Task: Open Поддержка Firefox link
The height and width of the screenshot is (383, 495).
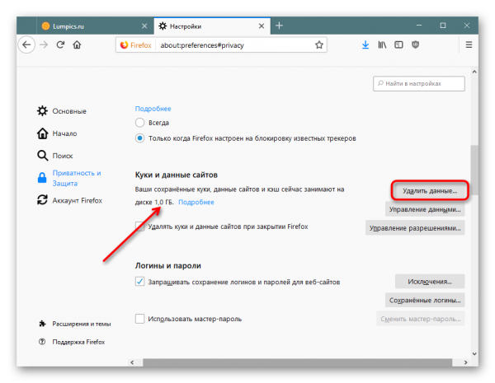Action: 72,342
